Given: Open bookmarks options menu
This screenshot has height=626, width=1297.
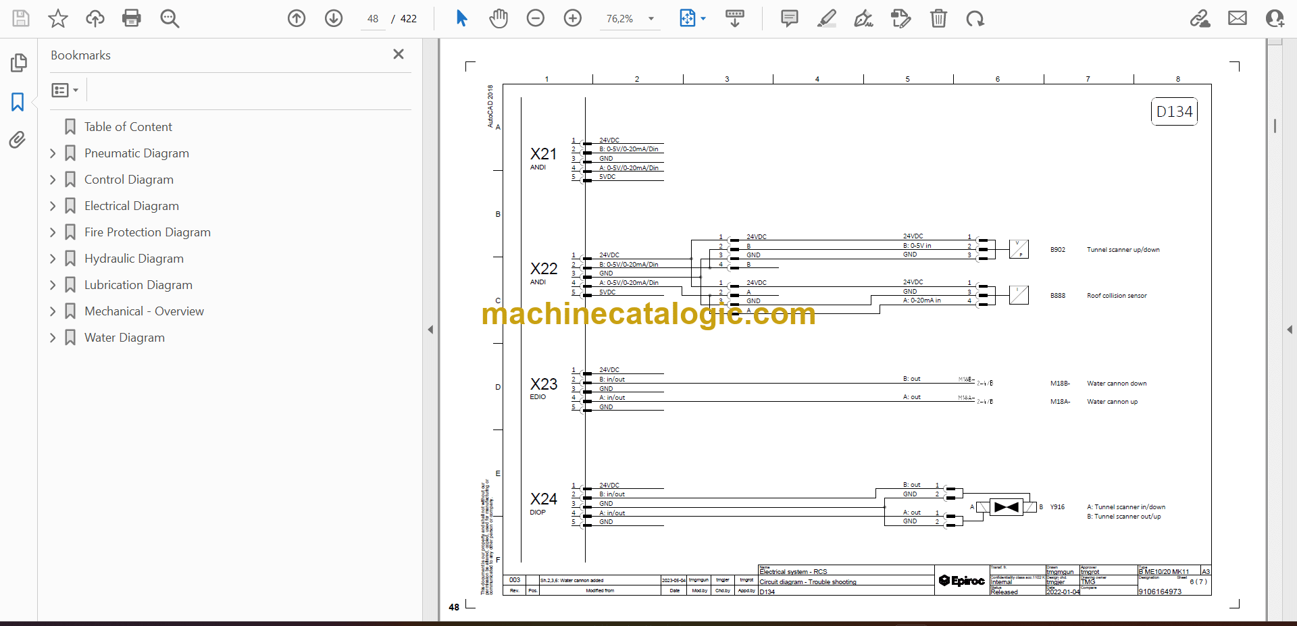Looking at the screenshot, I should point(65,90).
